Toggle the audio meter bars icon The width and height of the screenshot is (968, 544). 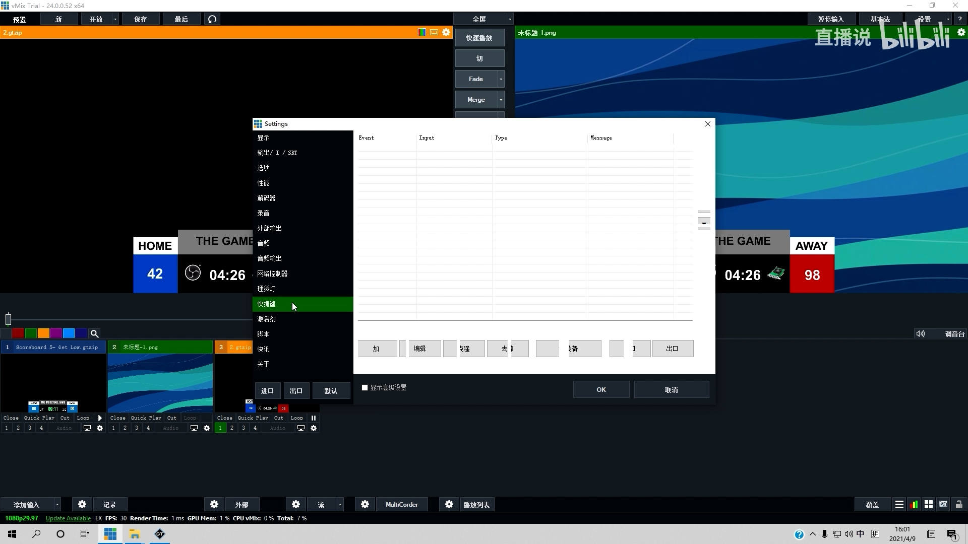pyautogui.click(x=914, y=504)
